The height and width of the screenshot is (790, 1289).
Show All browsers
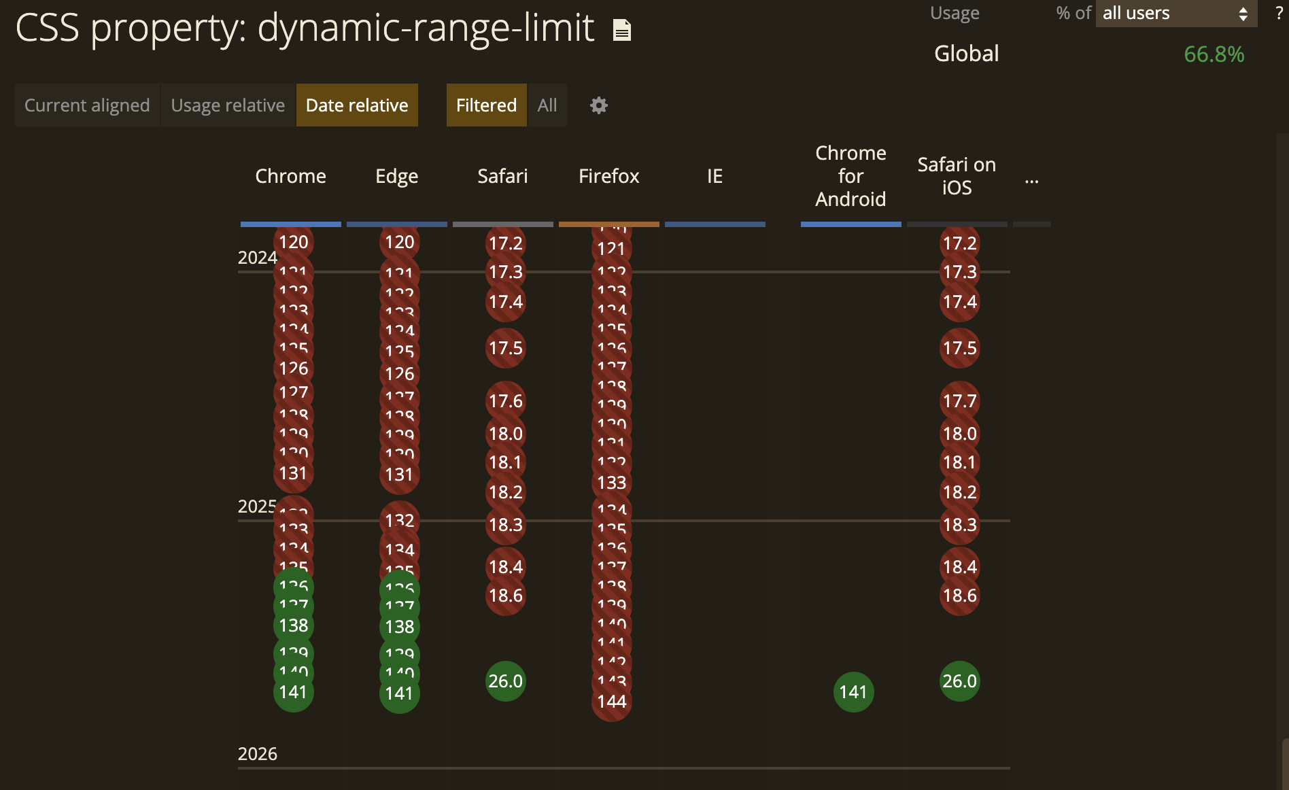pos(547,105)
